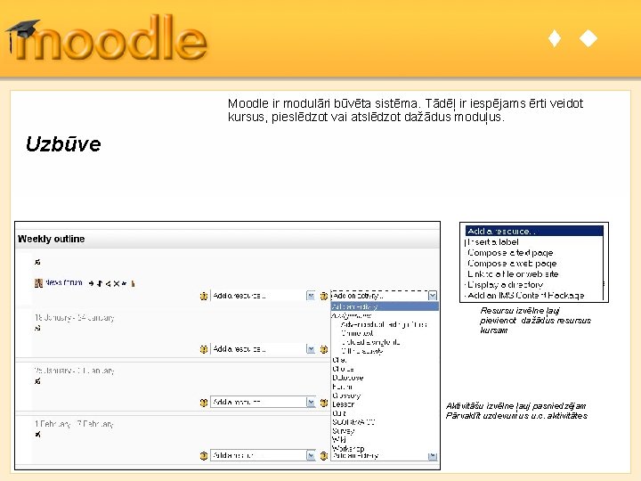Click the group mode icon beside News forum
641x481 pixels.
pyautogui.click(x=133, y=283)
